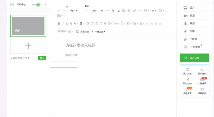Toggle underline text formatting

[67, 24]
